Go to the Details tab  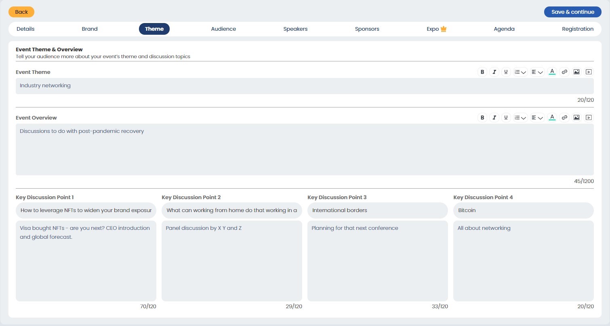[25, 29]
